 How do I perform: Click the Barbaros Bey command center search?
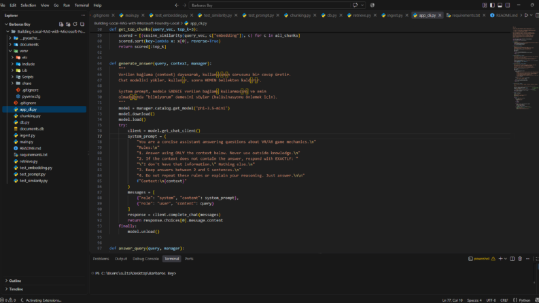coord(269,5)
